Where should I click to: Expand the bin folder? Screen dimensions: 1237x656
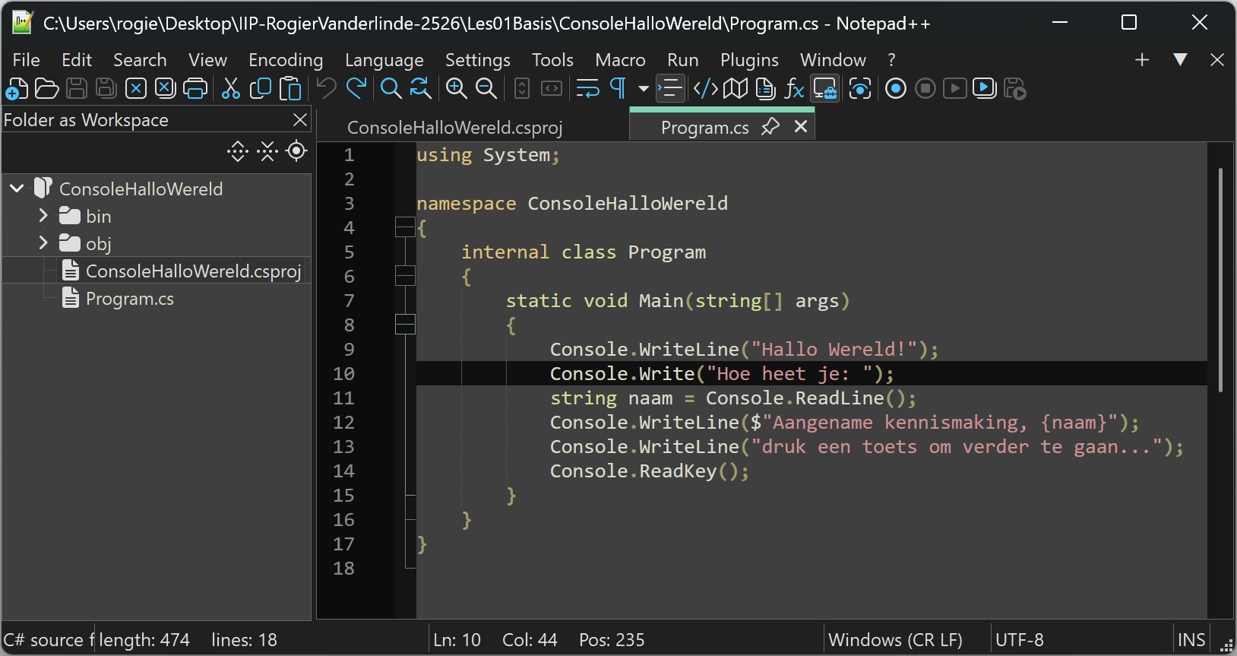[x=43, y=216]
